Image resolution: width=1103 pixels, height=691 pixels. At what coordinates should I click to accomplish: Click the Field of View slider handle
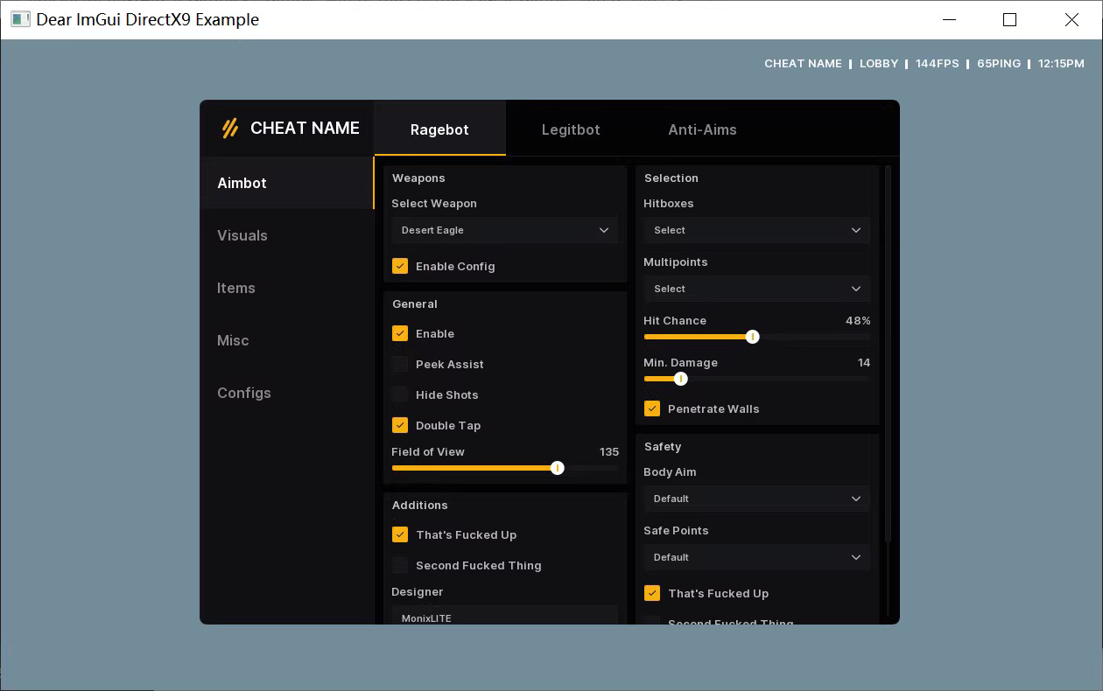pos(557,468)
